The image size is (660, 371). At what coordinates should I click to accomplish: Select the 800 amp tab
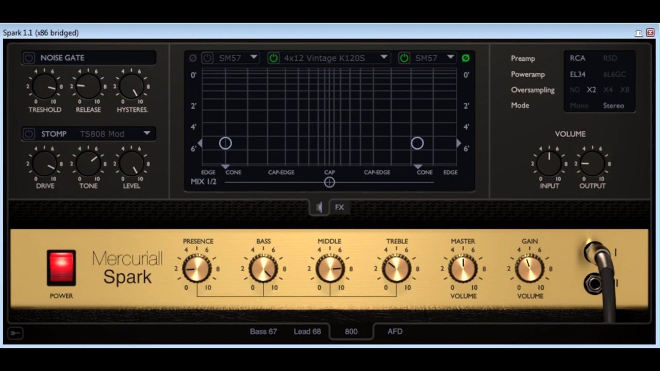351,331
